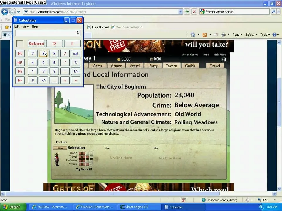
Task: Click the Refresh page icon
Action: point(187,12)
